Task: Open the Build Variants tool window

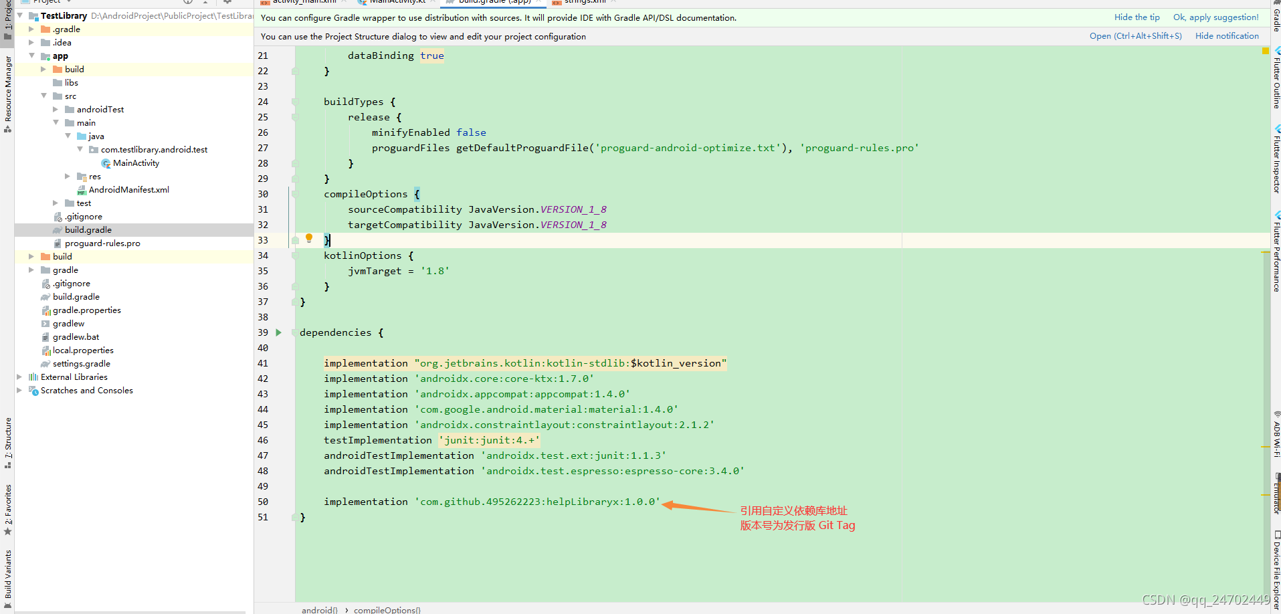Action: [8, 579]
